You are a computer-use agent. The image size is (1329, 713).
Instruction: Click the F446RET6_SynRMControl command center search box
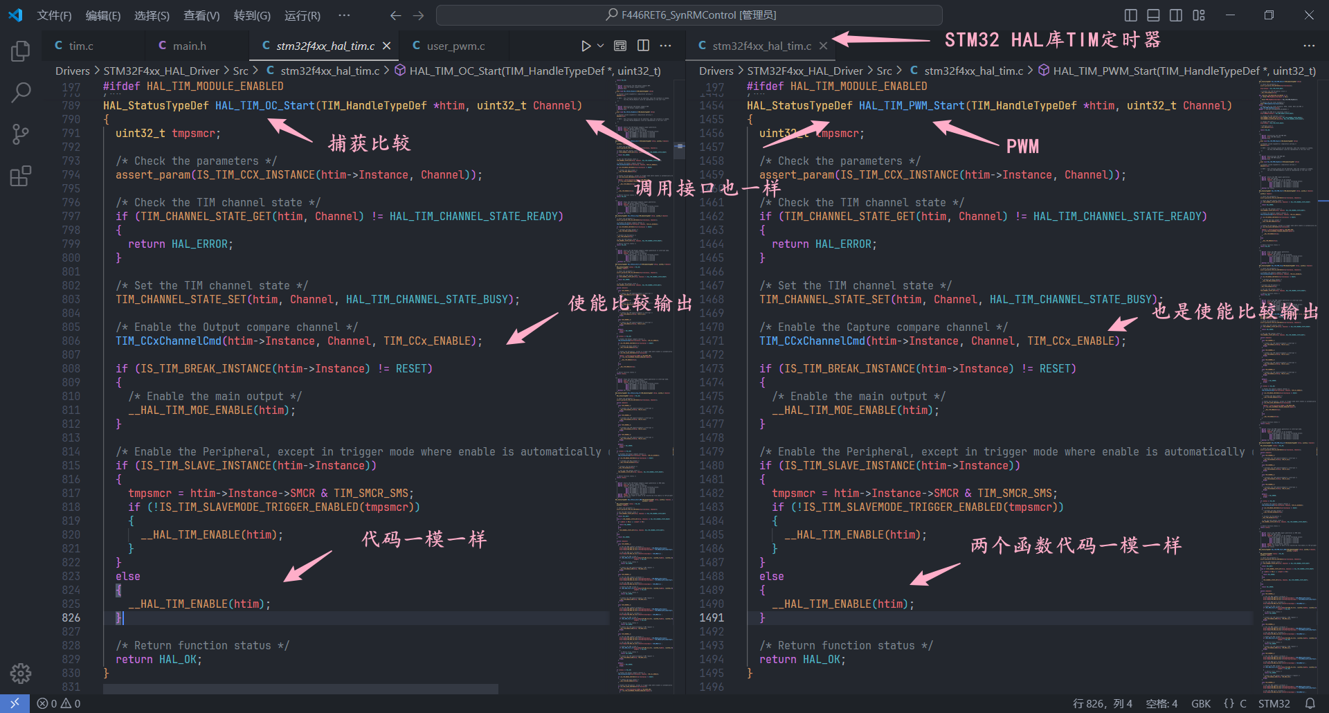(689, 15)
